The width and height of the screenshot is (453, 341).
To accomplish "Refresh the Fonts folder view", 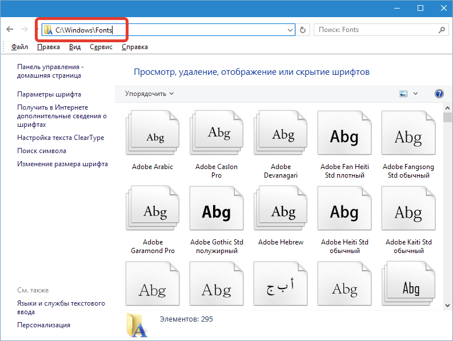I will pos(303,30).
